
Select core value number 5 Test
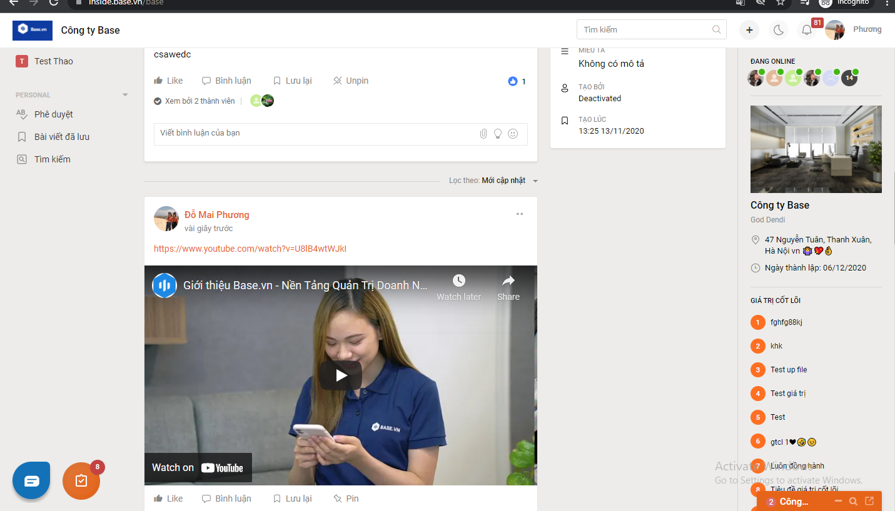777,417
